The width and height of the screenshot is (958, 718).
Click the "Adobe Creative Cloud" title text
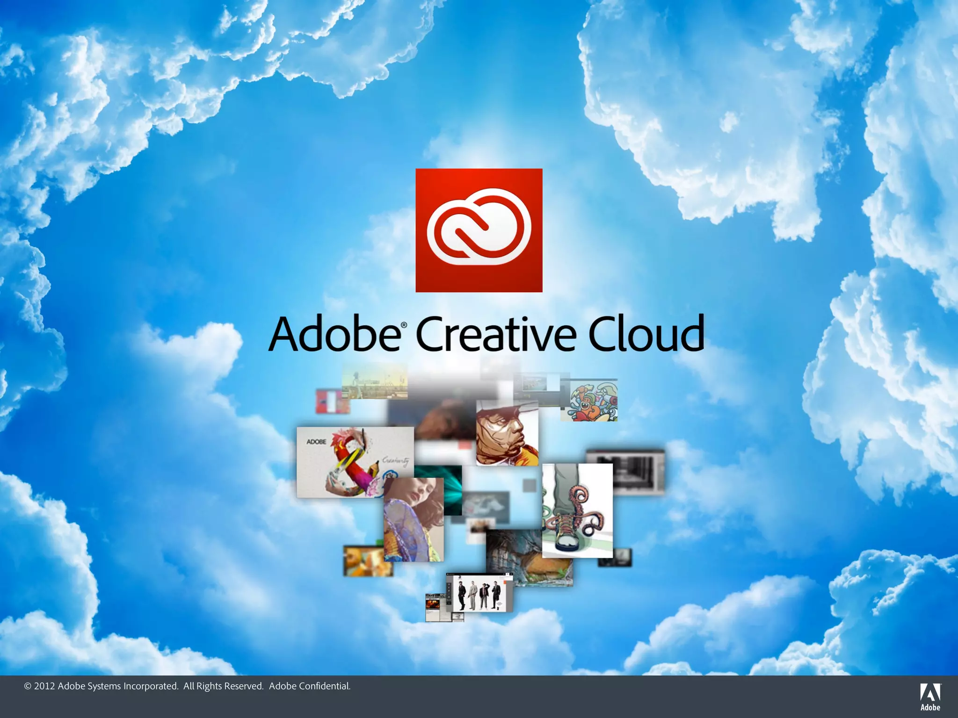pyautogui.click(x=486, y=333)
